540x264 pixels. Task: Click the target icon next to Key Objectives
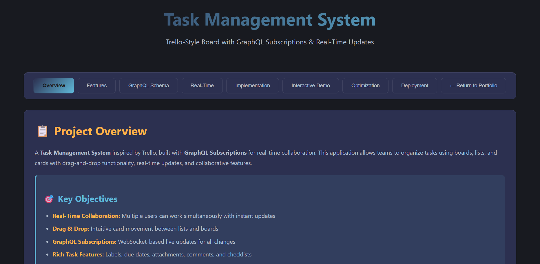coord(49,199)
